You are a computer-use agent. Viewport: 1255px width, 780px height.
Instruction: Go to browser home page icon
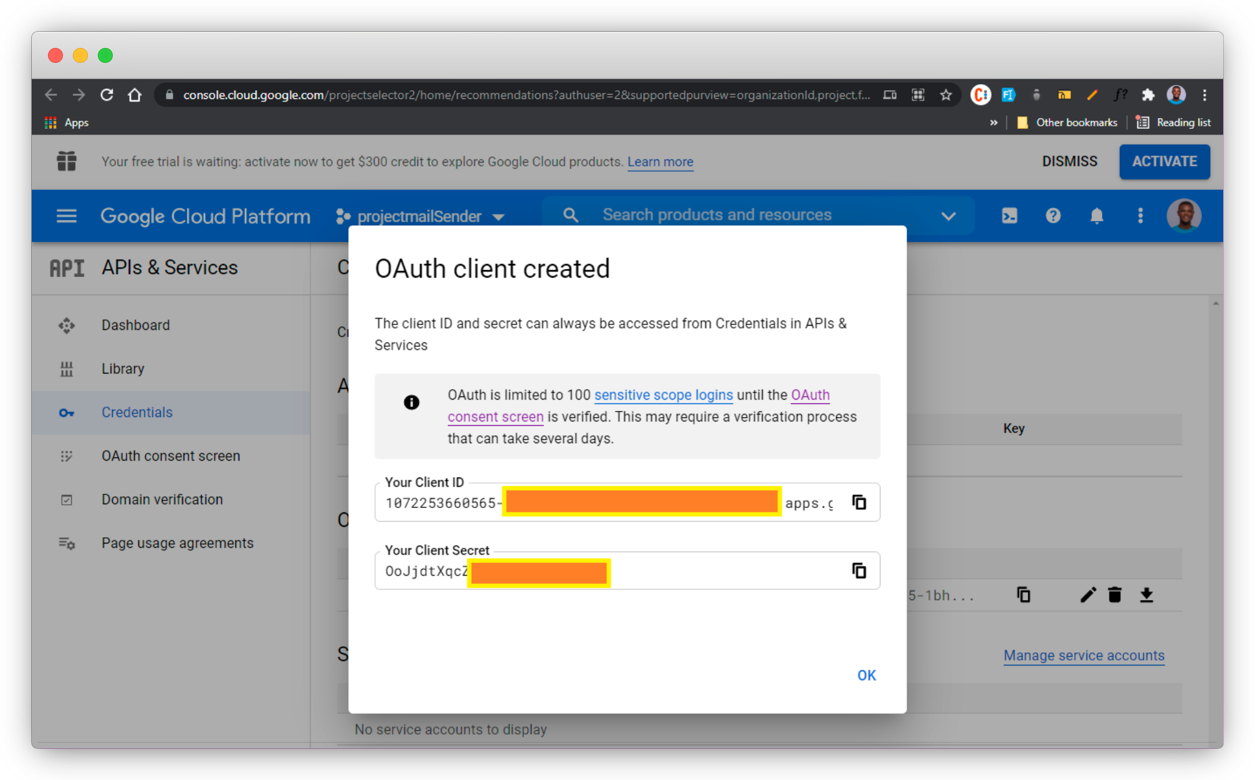pyautogui.click(x=135, y=95)
